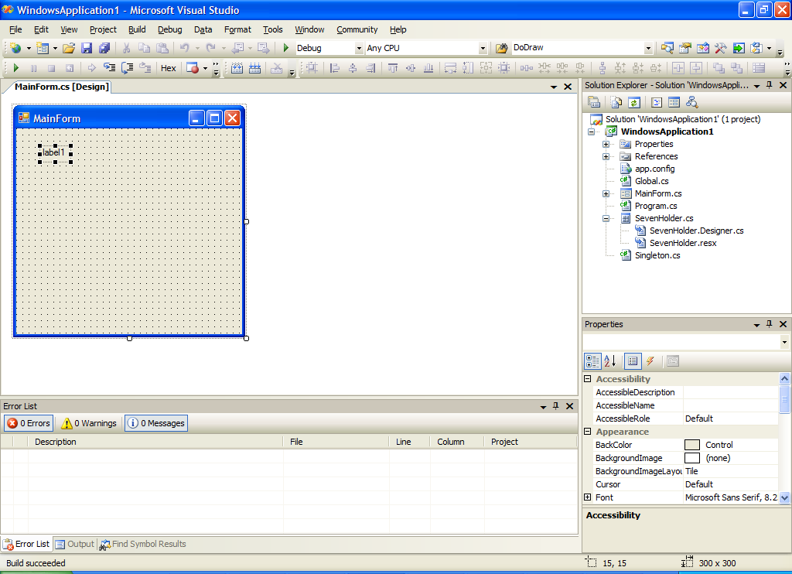Select Program.cs in Solution Explorer
The width and height of the screenshot is (792, 574).
(656, 206)
